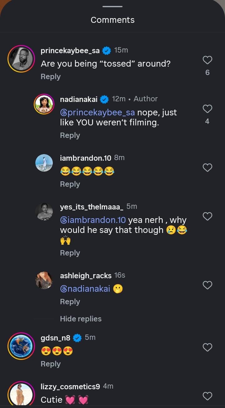Open nadianakai's profile avatar
Screen dimensions: 225x408
(x=44, y=104)
